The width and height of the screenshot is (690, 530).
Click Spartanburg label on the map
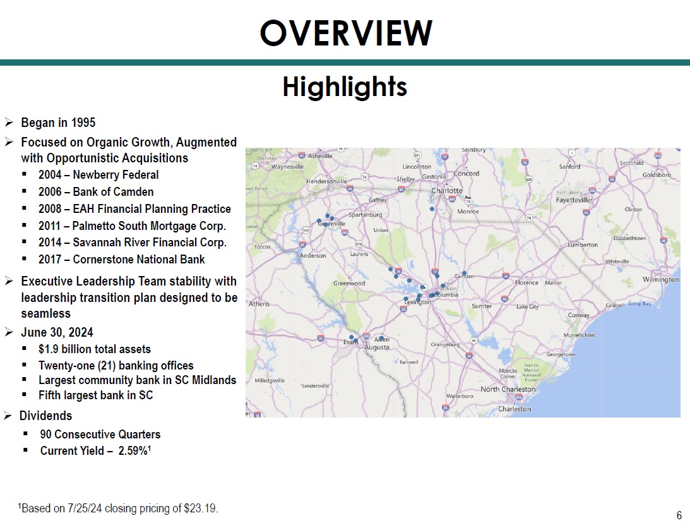click(366, 215)
